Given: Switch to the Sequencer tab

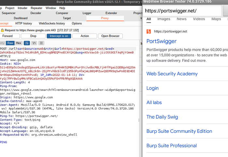Looking at the screenshot, I should [8, 13].
